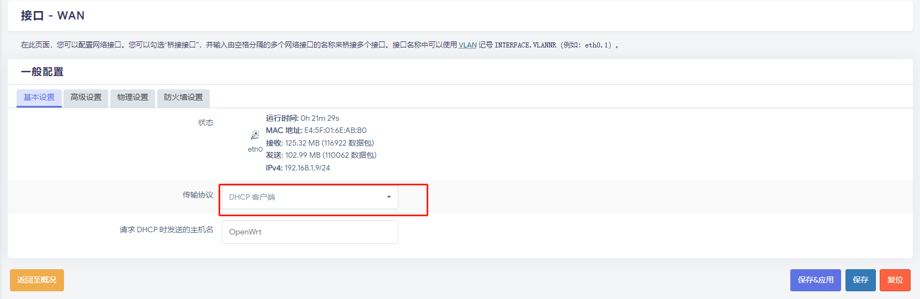Hit the red 复位 button

click(895, 280)
